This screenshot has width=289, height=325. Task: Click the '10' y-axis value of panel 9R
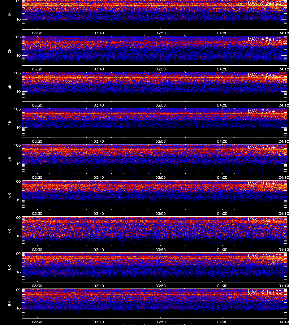click(x=18, y=308)
